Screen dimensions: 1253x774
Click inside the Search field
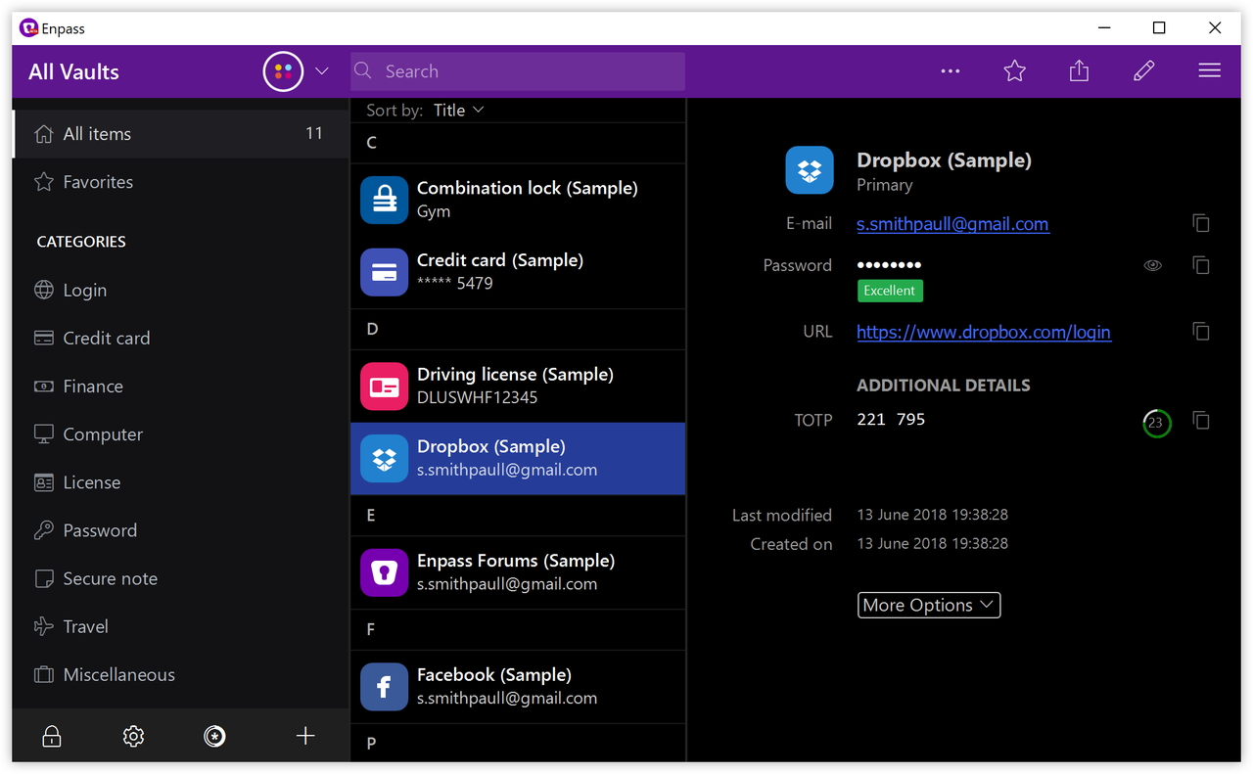(x=517, y=70)
